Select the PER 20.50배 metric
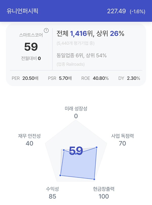 25,78
